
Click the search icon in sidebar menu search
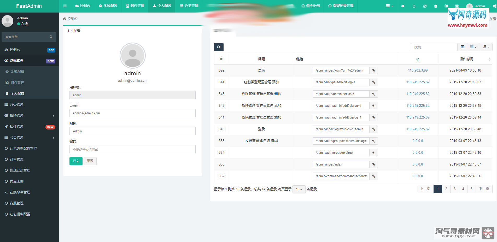[51, 37]
